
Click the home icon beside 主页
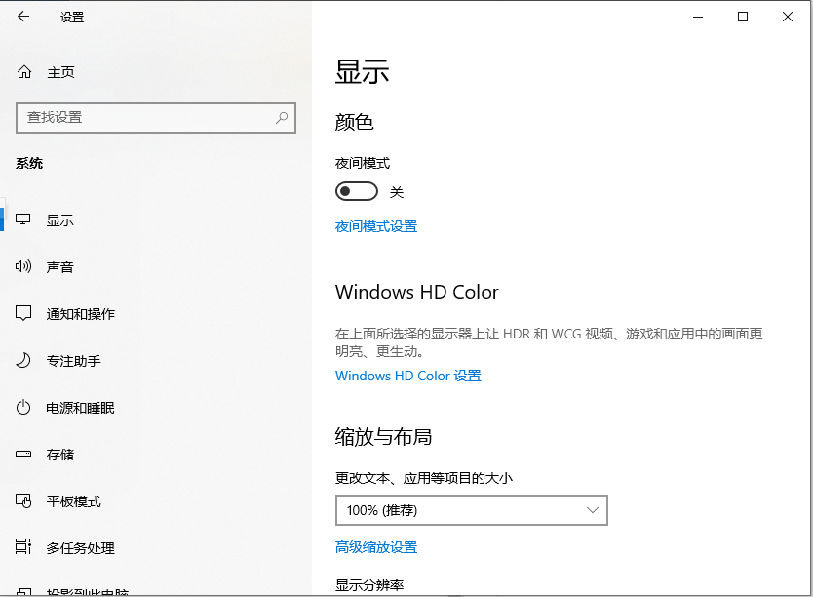[x=24, y=72]
